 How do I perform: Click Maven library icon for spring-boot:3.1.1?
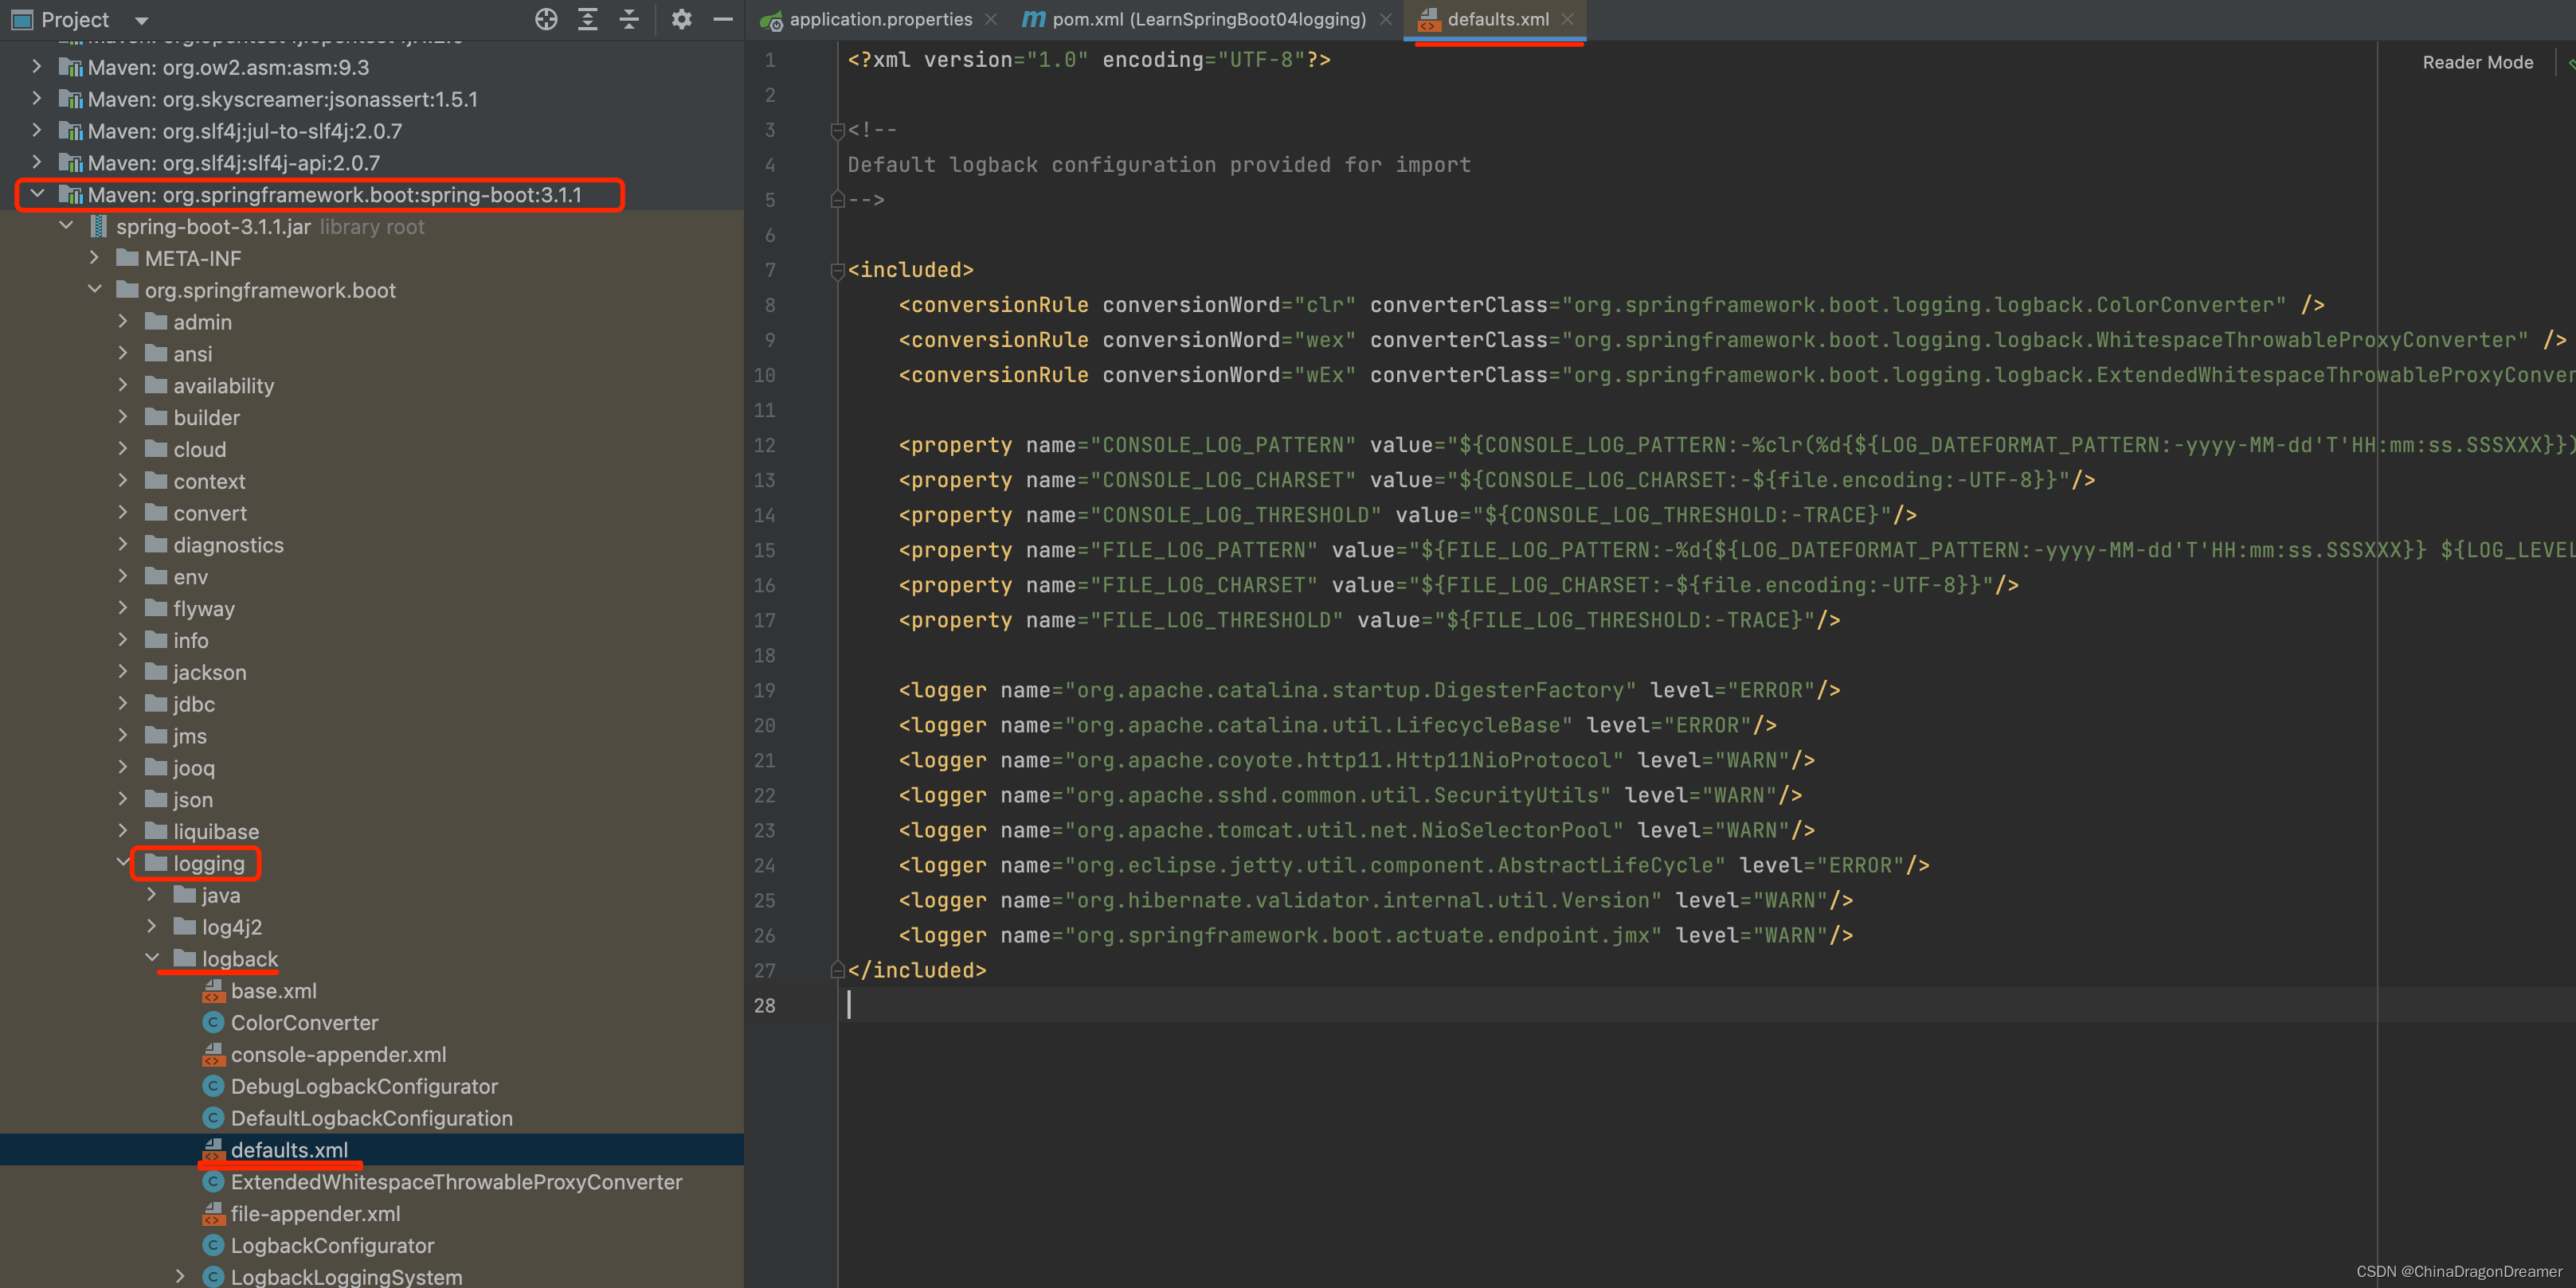click(70, 194)
